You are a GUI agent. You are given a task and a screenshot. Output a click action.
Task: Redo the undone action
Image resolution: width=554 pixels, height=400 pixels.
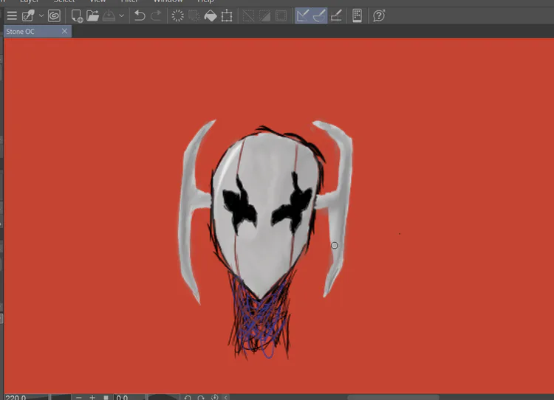tap(156, 15)
